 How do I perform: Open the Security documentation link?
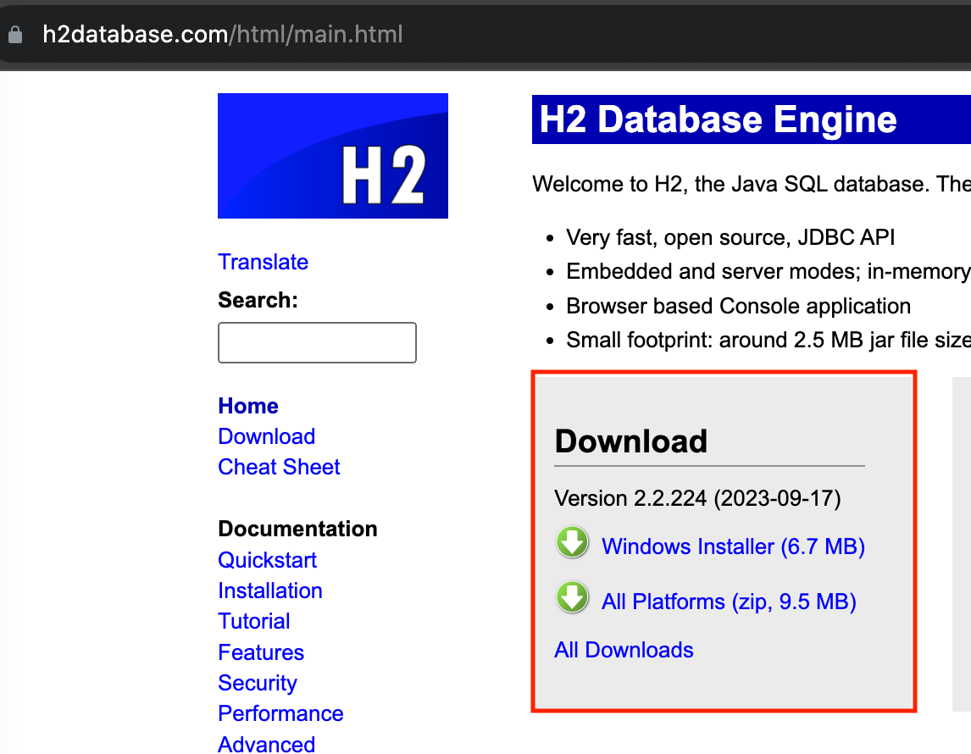coord(258,683)
